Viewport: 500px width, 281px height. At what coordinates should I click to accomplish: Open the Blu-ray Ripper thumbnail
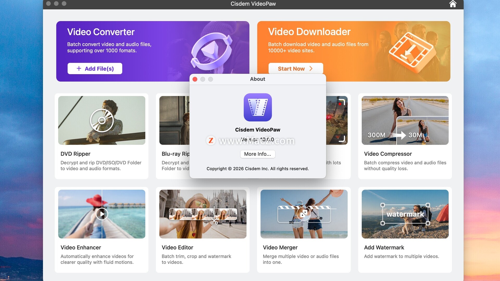point(174,120)
